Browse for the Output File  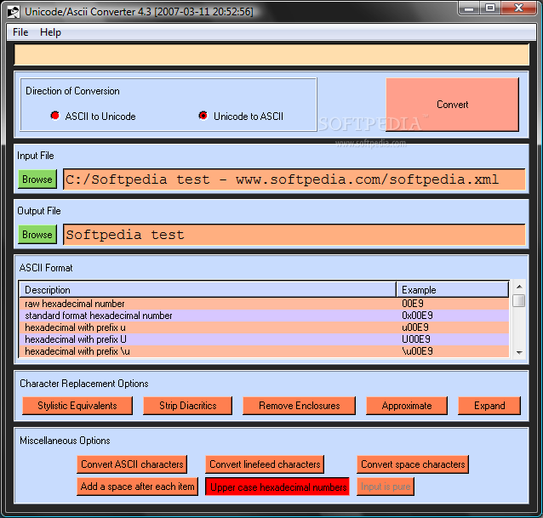[37, 235]
